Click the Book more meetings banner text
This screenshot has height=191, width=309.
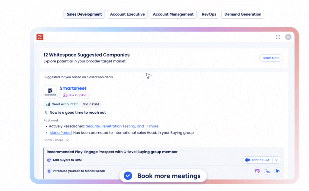169,176
